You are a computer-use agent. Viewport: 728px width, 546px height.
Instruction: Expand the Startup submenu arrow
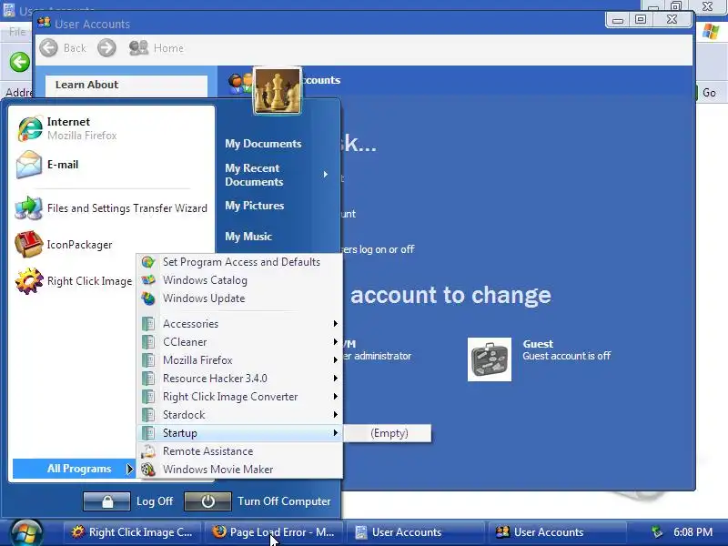coord(335,433)
